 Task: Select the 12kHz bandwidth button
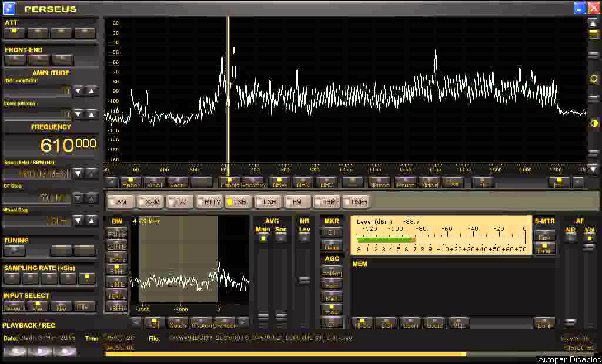[117, 258]
